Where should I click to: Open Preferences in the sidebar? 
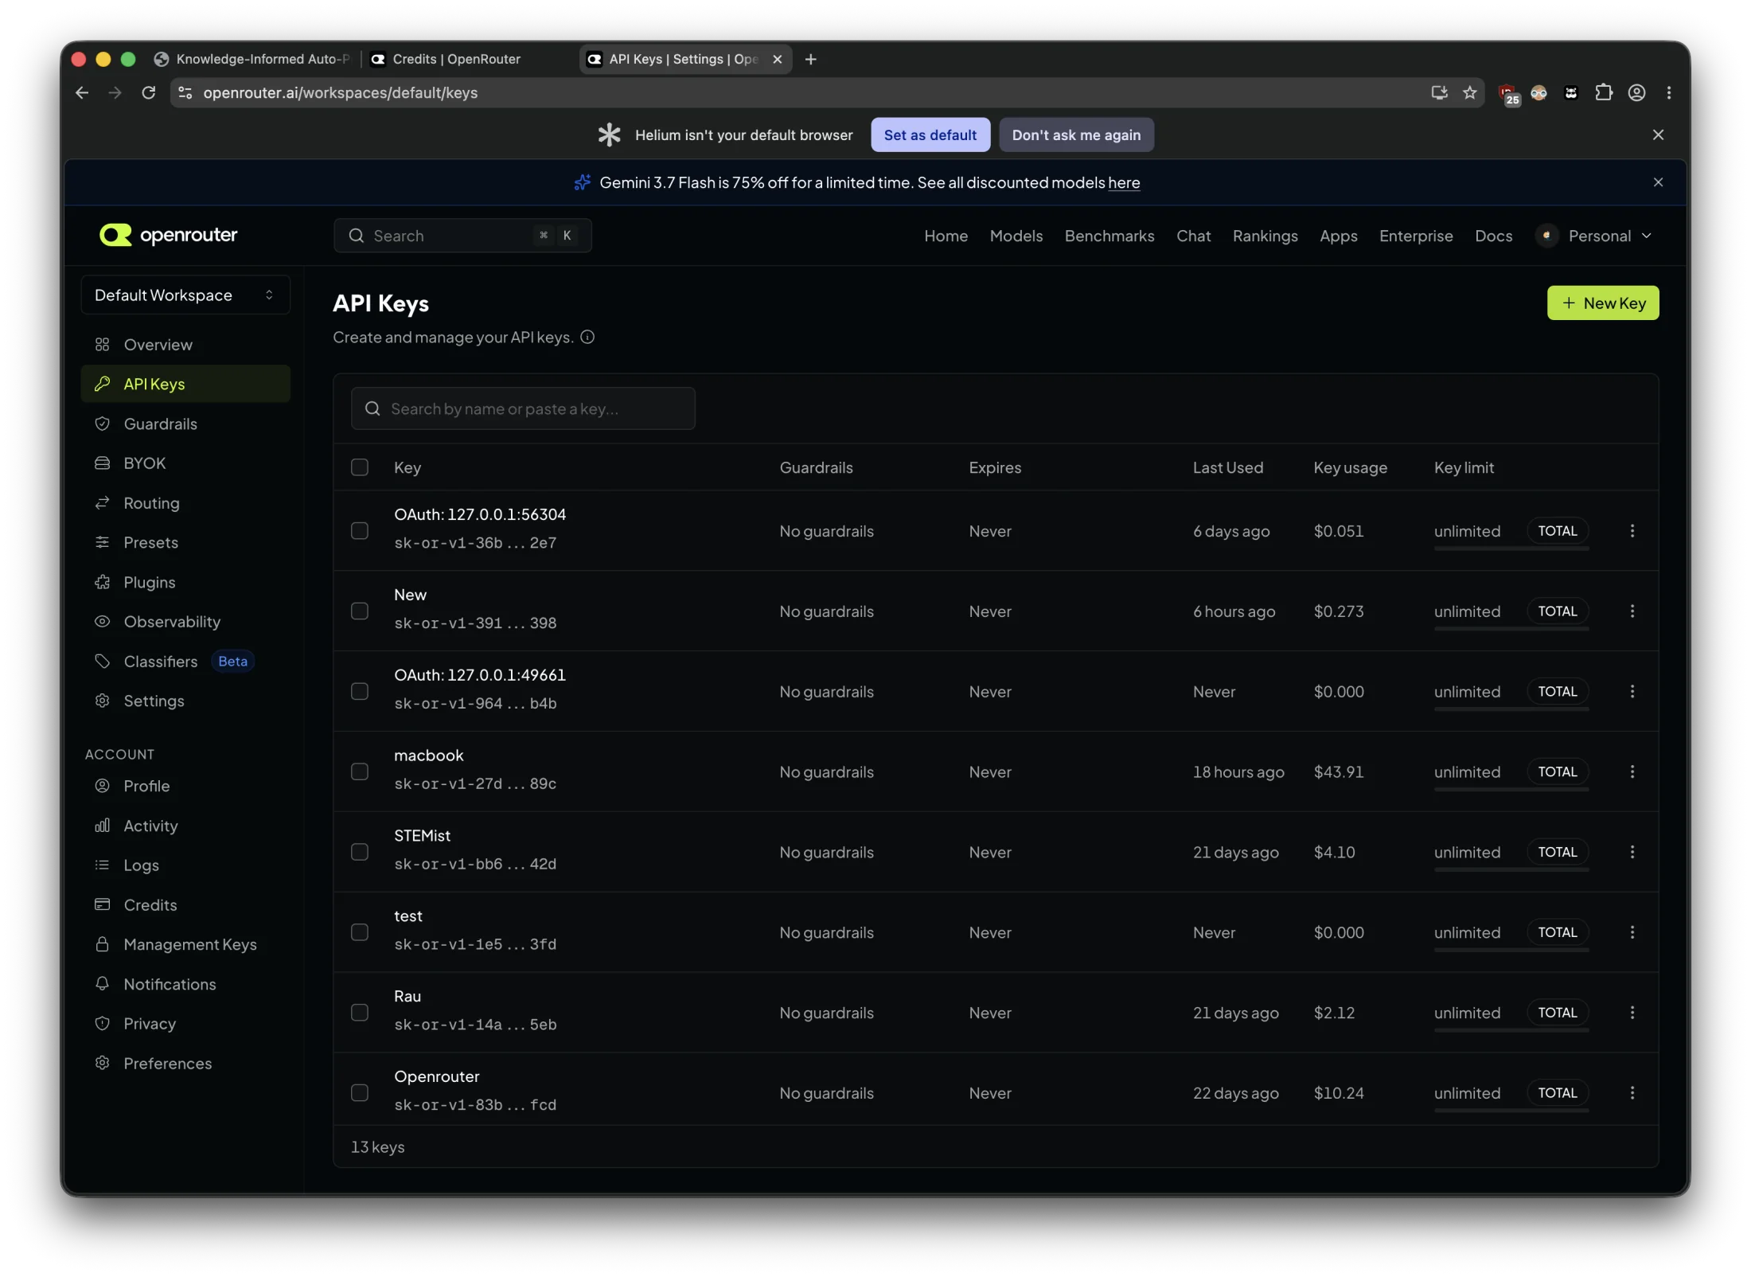185,1063
